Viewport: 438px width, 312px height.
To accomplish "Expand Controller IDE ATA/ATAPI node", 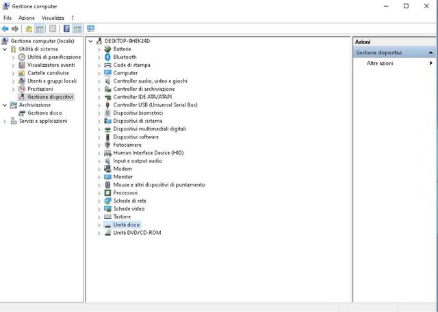I will click(x=99, y=97).
